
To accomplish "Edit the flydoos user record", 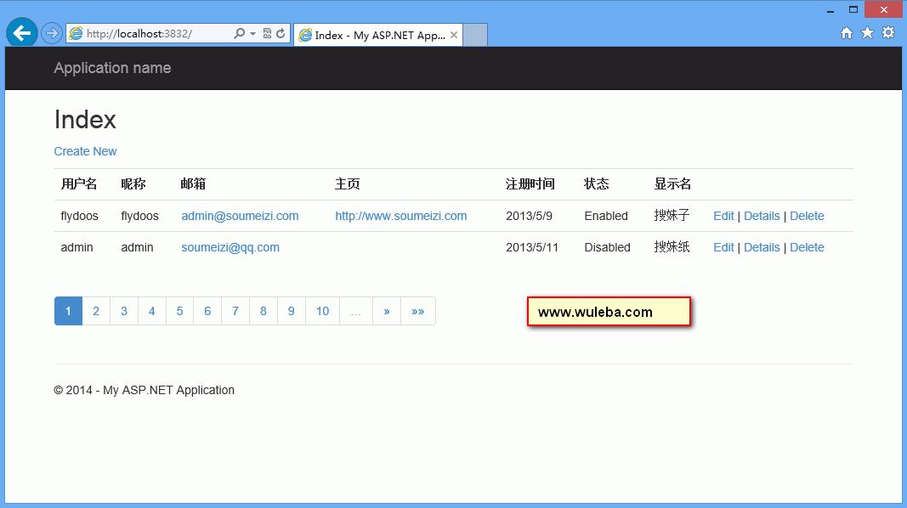I will pyautogui.click(x=723, y=216).
